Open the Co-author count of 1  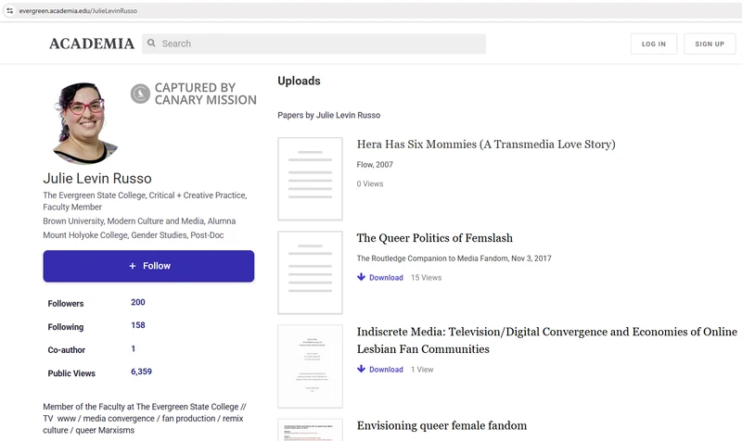(133, 348)
